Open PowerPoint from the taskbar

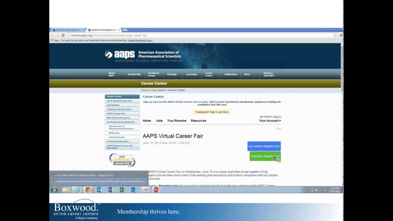[157, 190]
